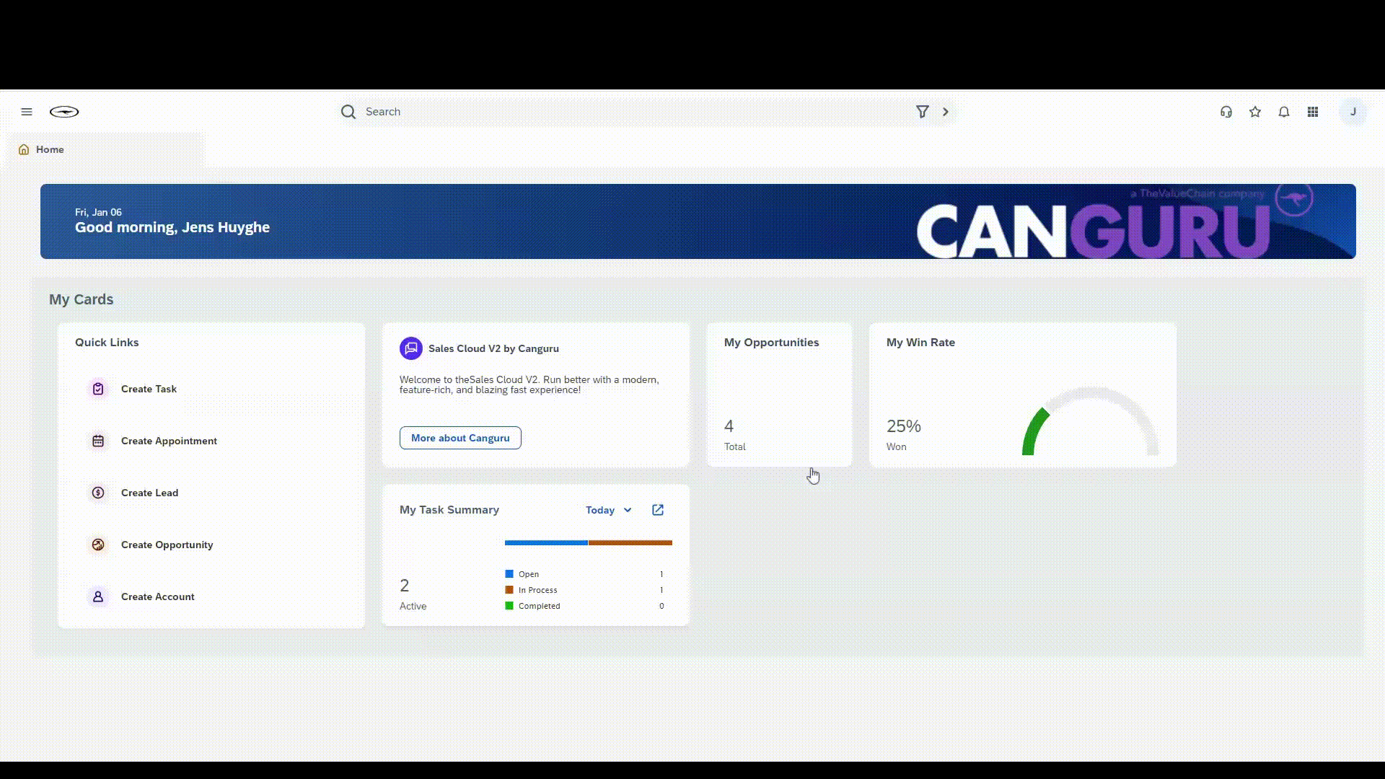Select the Home tab
This screenshot has height=779, width=1385.
(x=105, y=149)
